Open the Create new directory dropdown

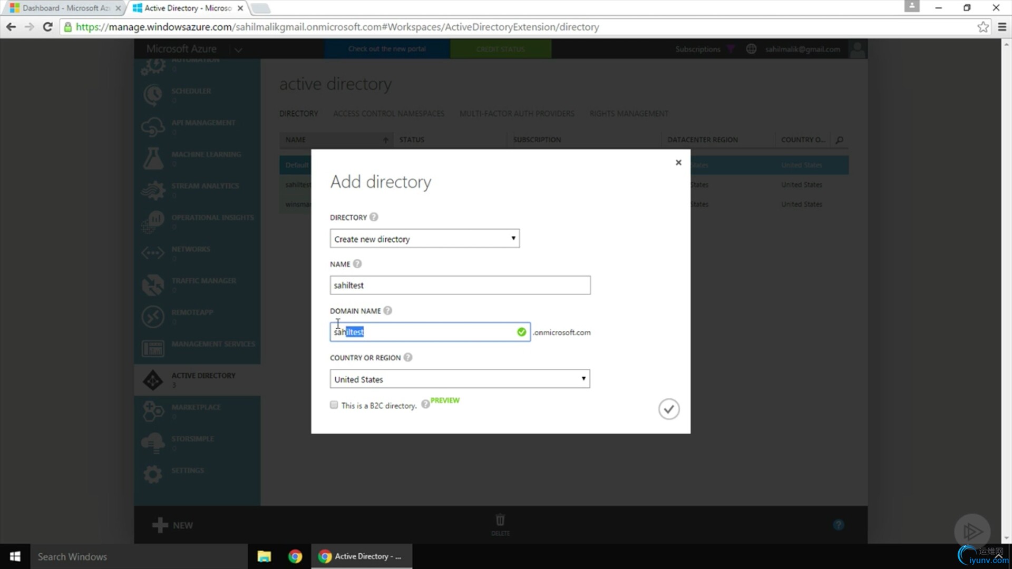pos(424,239)
